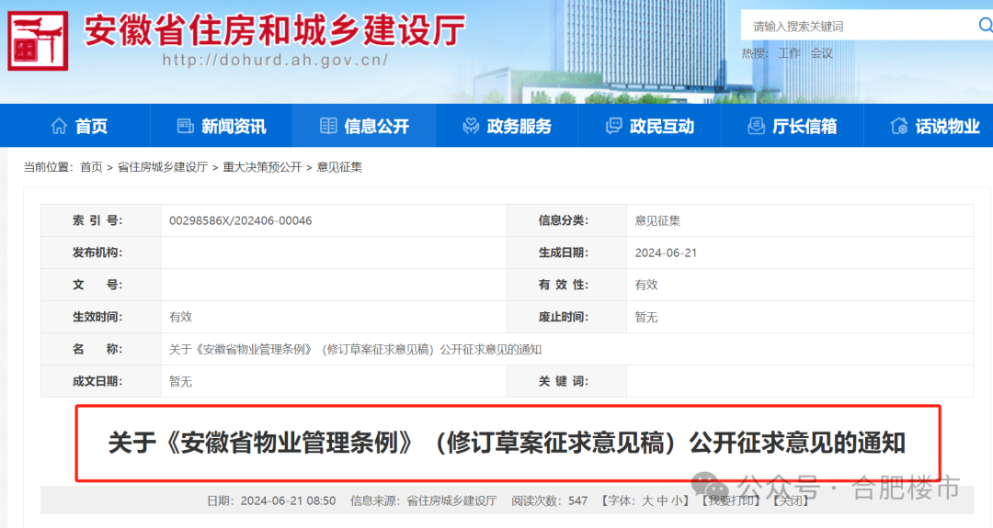The height and width of the screenshot is (528, 993).
Task: Click the handshake icon beside 政务服务
Action: click(471, 126)
